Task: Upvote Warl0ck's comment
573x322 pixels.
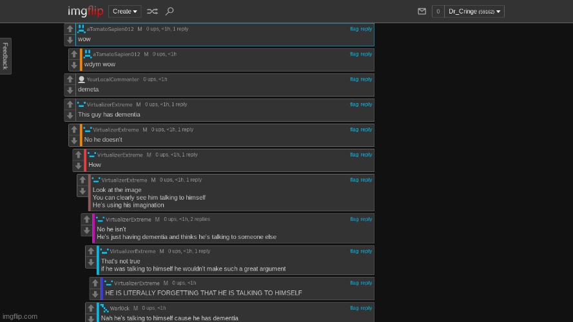Action: [91, 308]
